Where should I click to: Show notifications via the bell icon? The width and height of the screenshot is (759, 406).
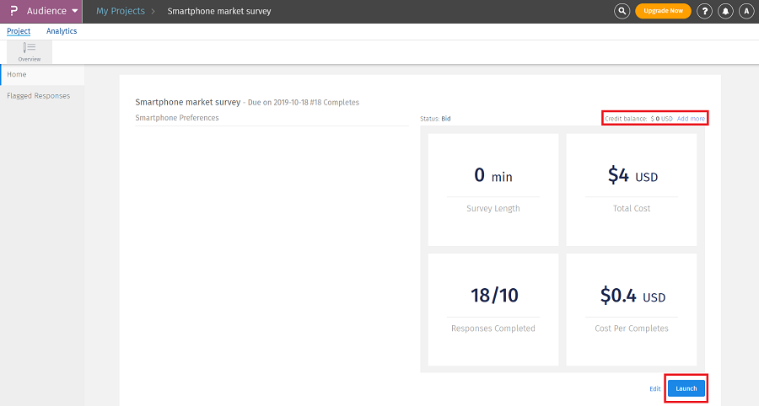(726, 11)
